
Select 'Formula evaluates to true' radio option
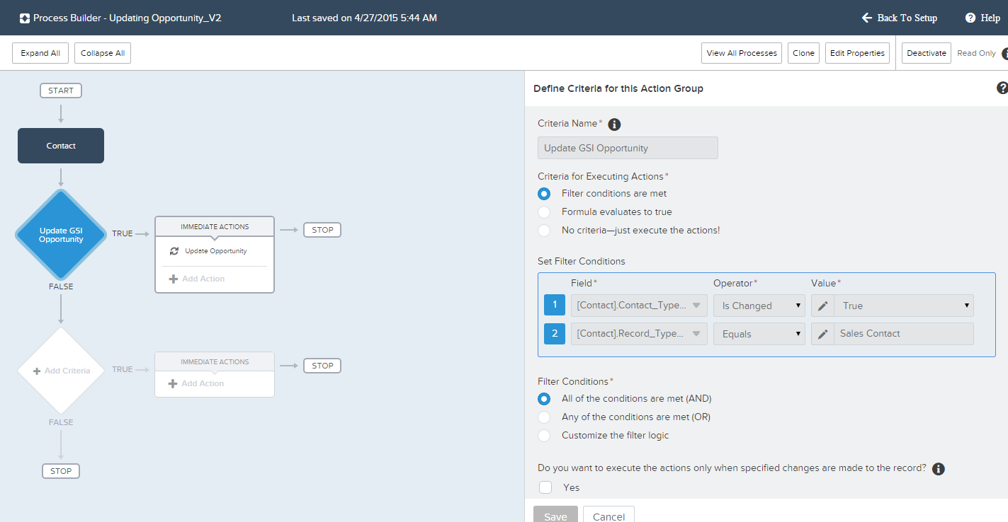[x=544, y=212]
